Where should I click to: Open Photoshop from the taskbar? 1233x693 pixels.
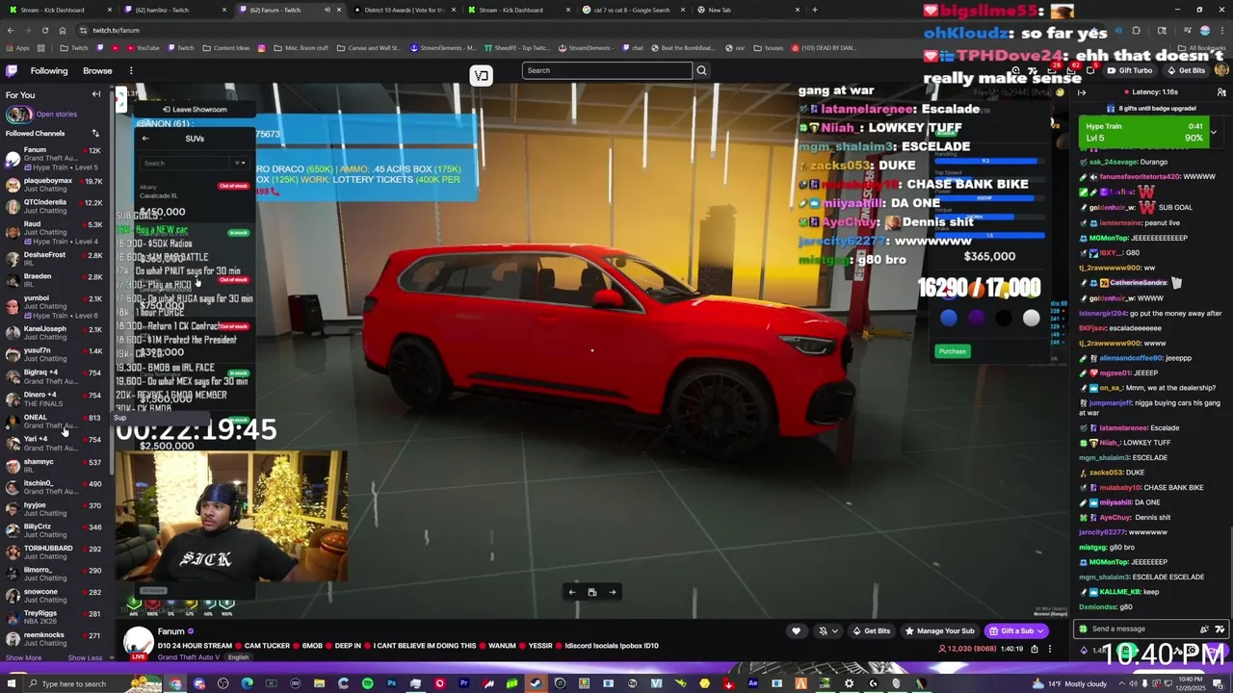tap(391, 683)
